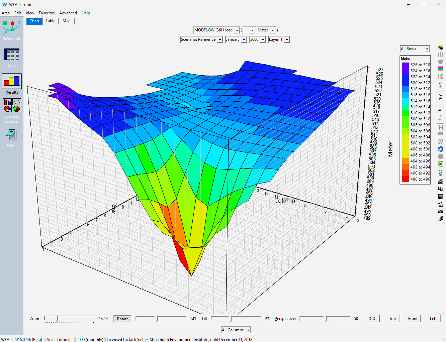Image resolution: width=446 pixels, height=342 pixels.
Task: Toggle the Y=0 axis option
Action: (x=441, y=86)
